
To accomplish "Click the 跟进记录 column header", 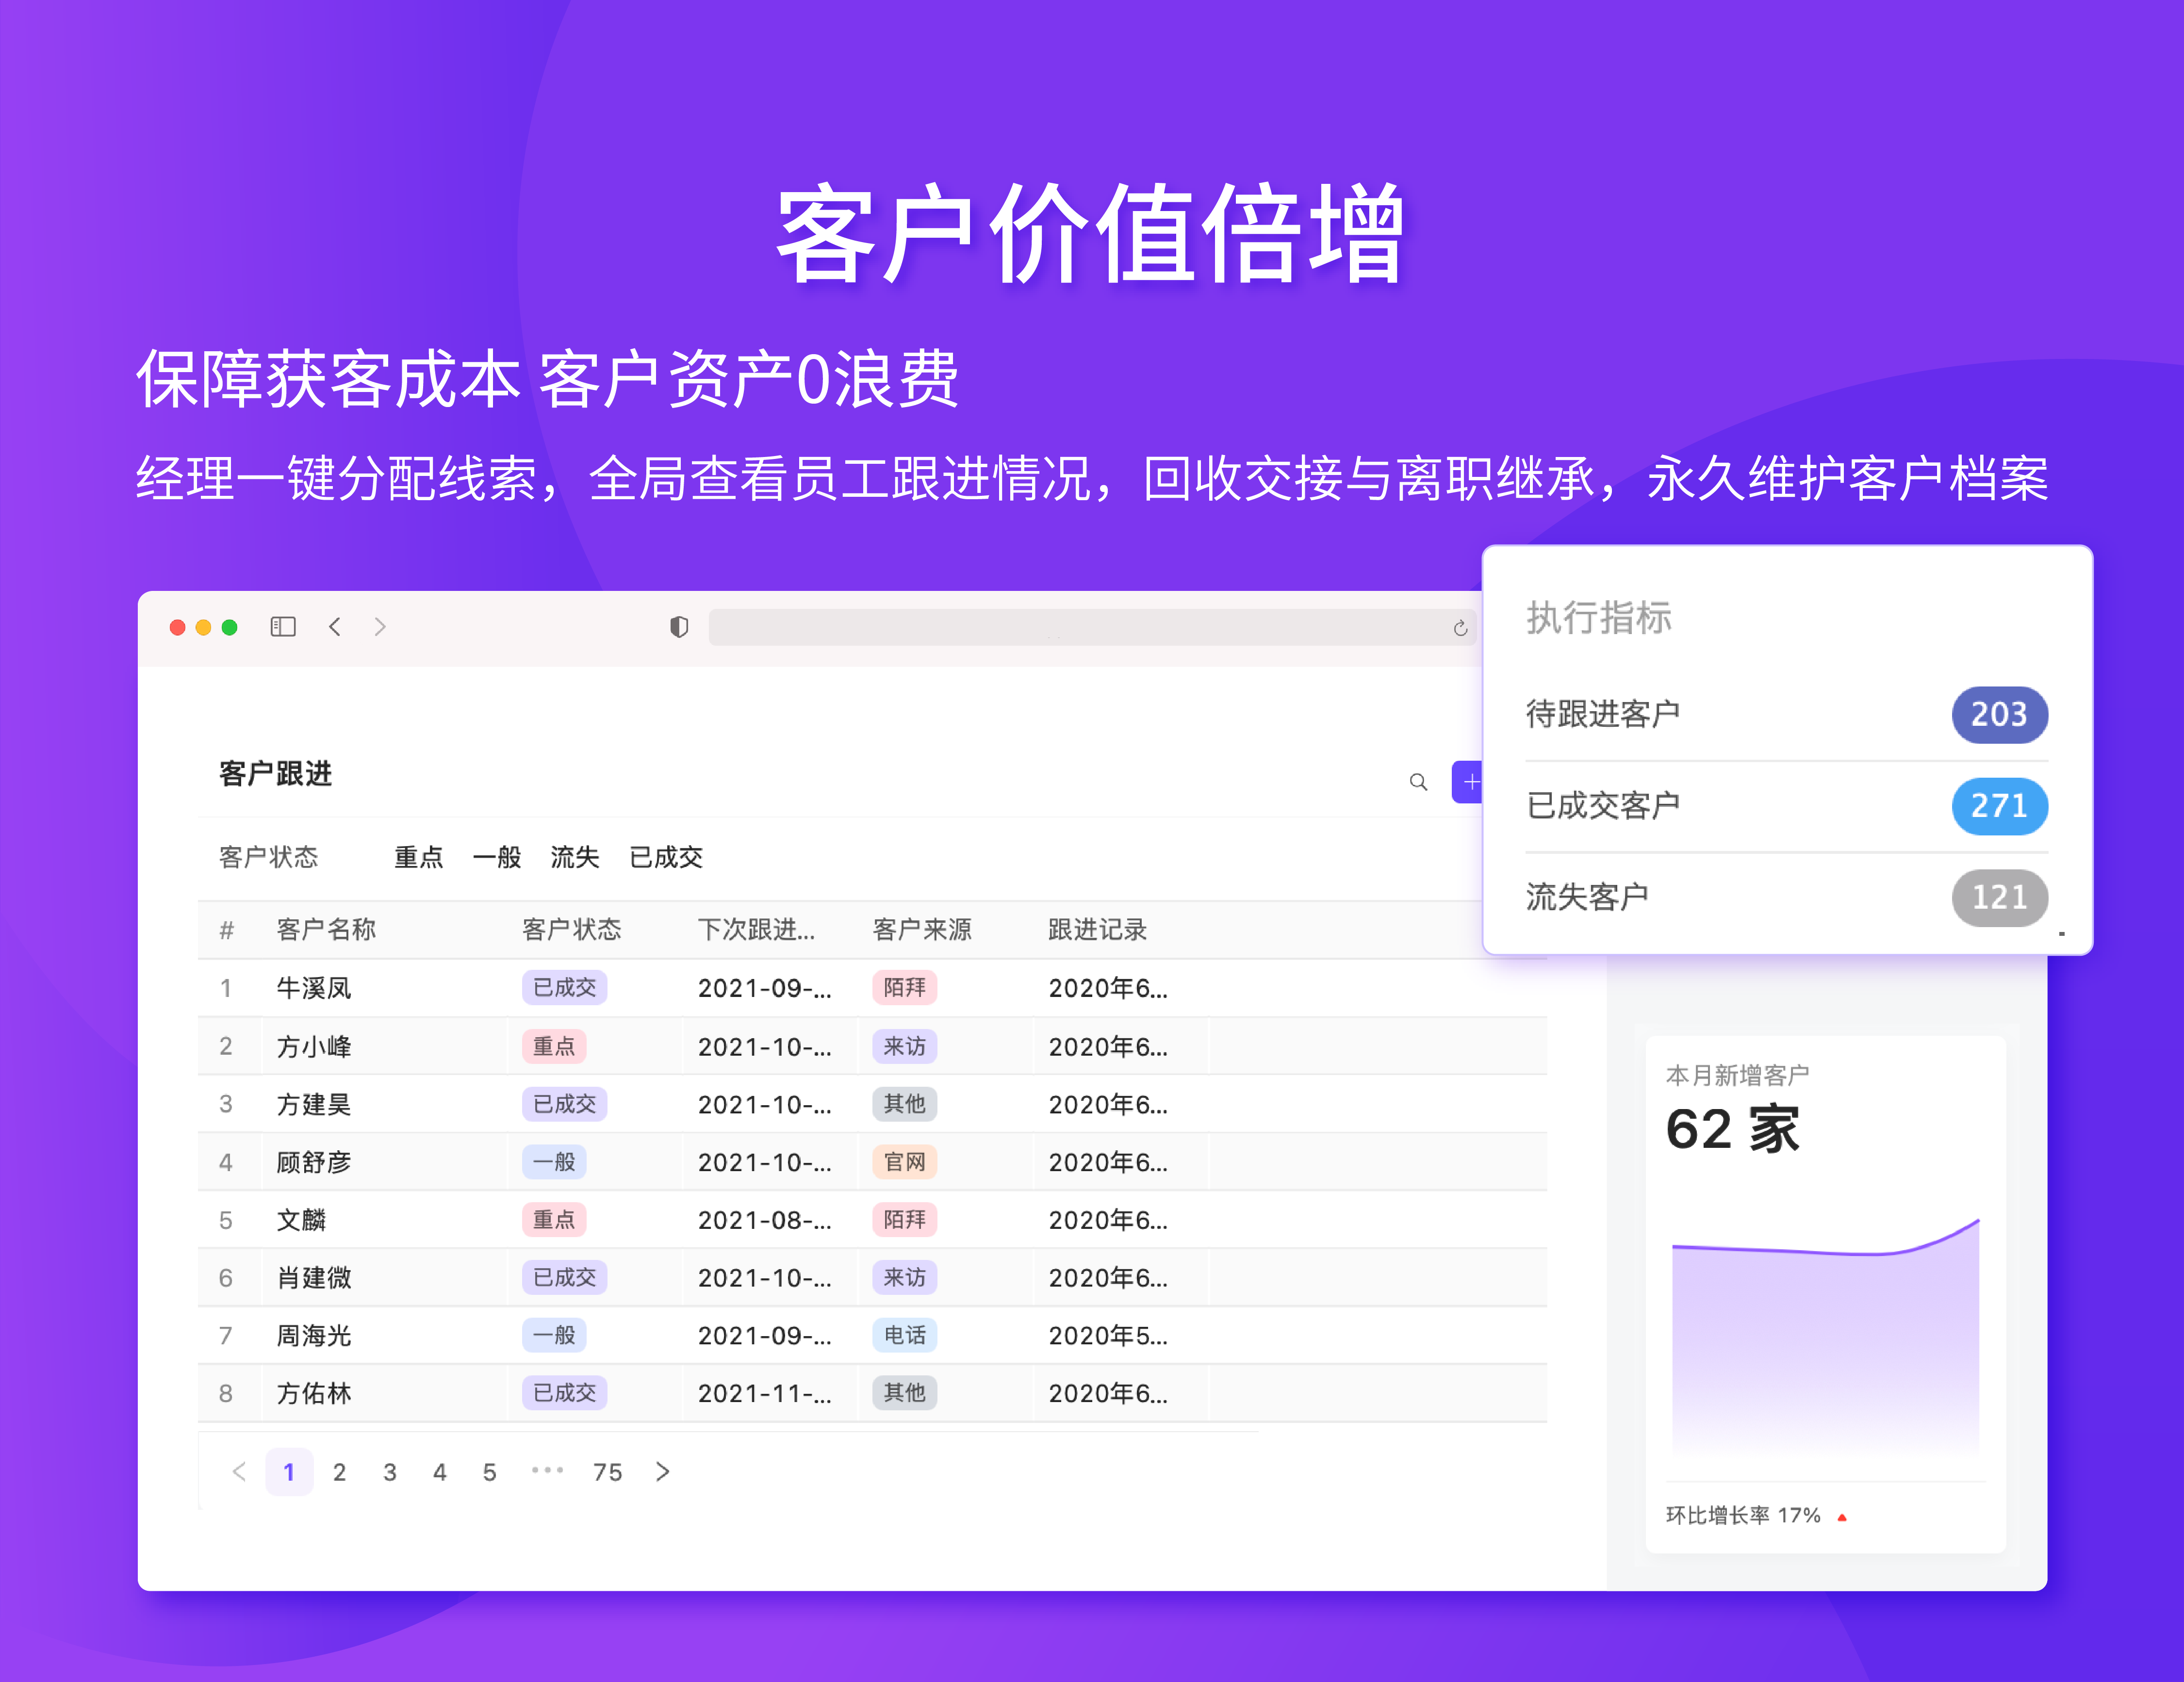I will 1097,930.
